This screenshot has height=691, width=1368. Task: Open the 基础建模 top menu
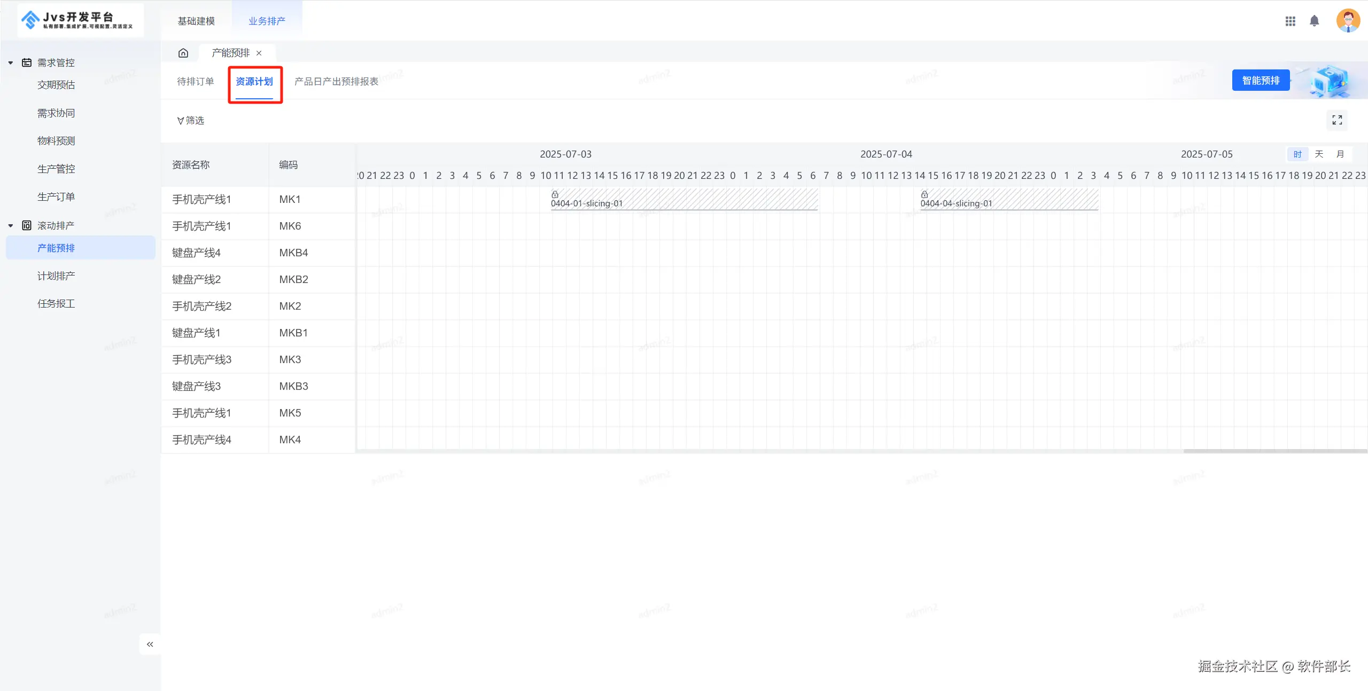point(196,21)
